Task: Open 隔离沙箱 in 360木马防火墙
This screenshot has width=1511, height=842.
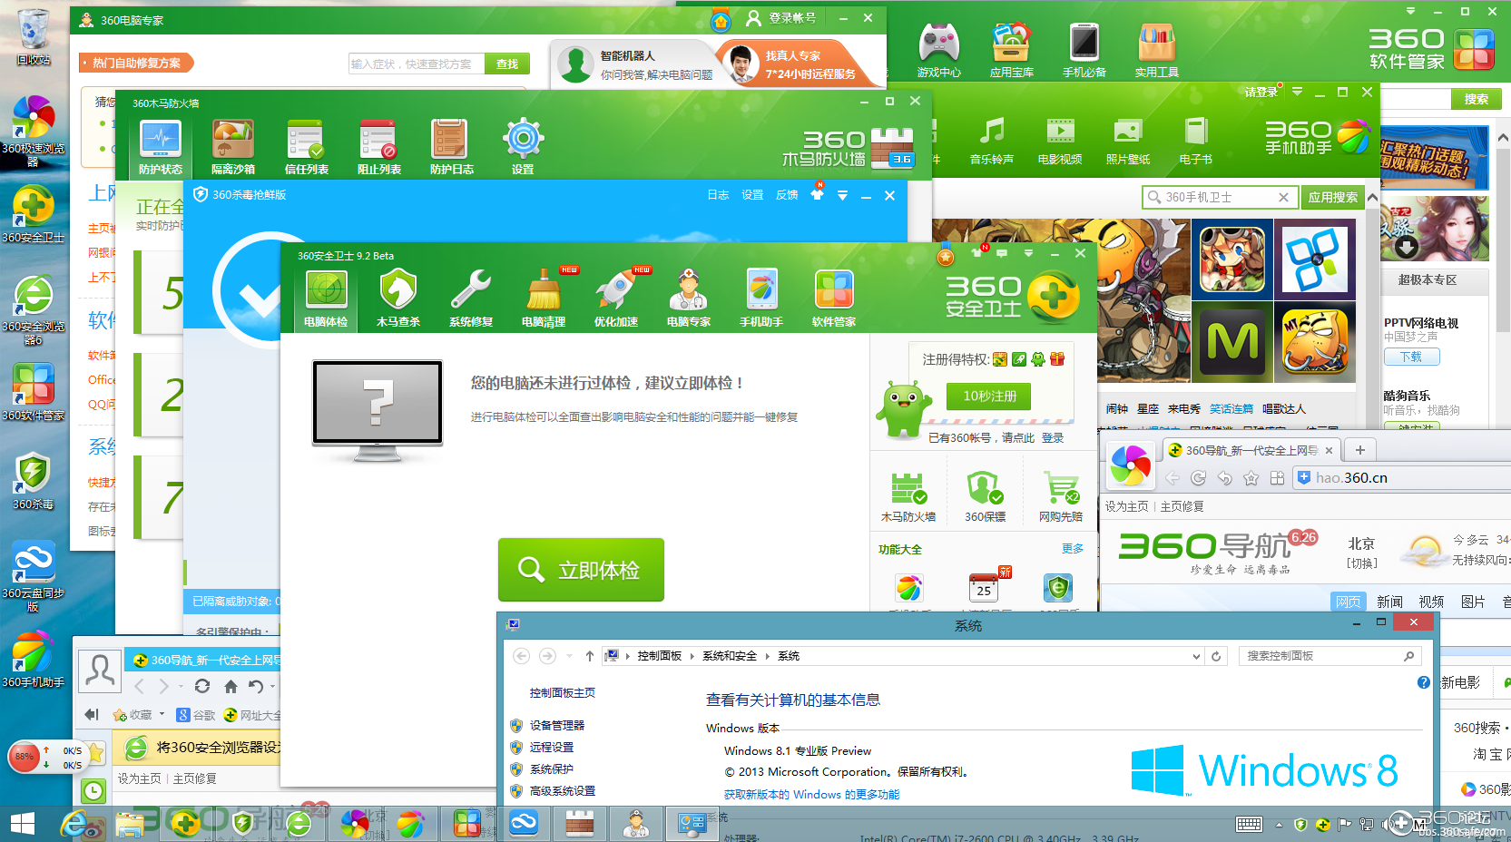Action: 233,146
